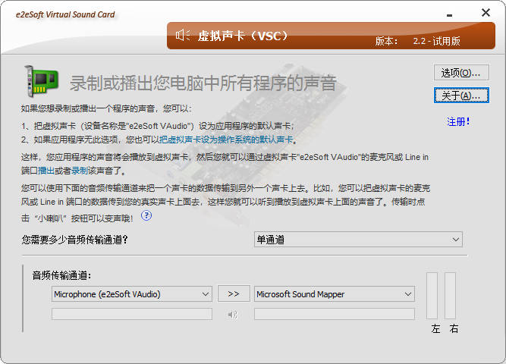Click the heading 录制或播出您电脑中所有程序的声音
Viewport: 506px width, 364px height.
click(203, 83)
